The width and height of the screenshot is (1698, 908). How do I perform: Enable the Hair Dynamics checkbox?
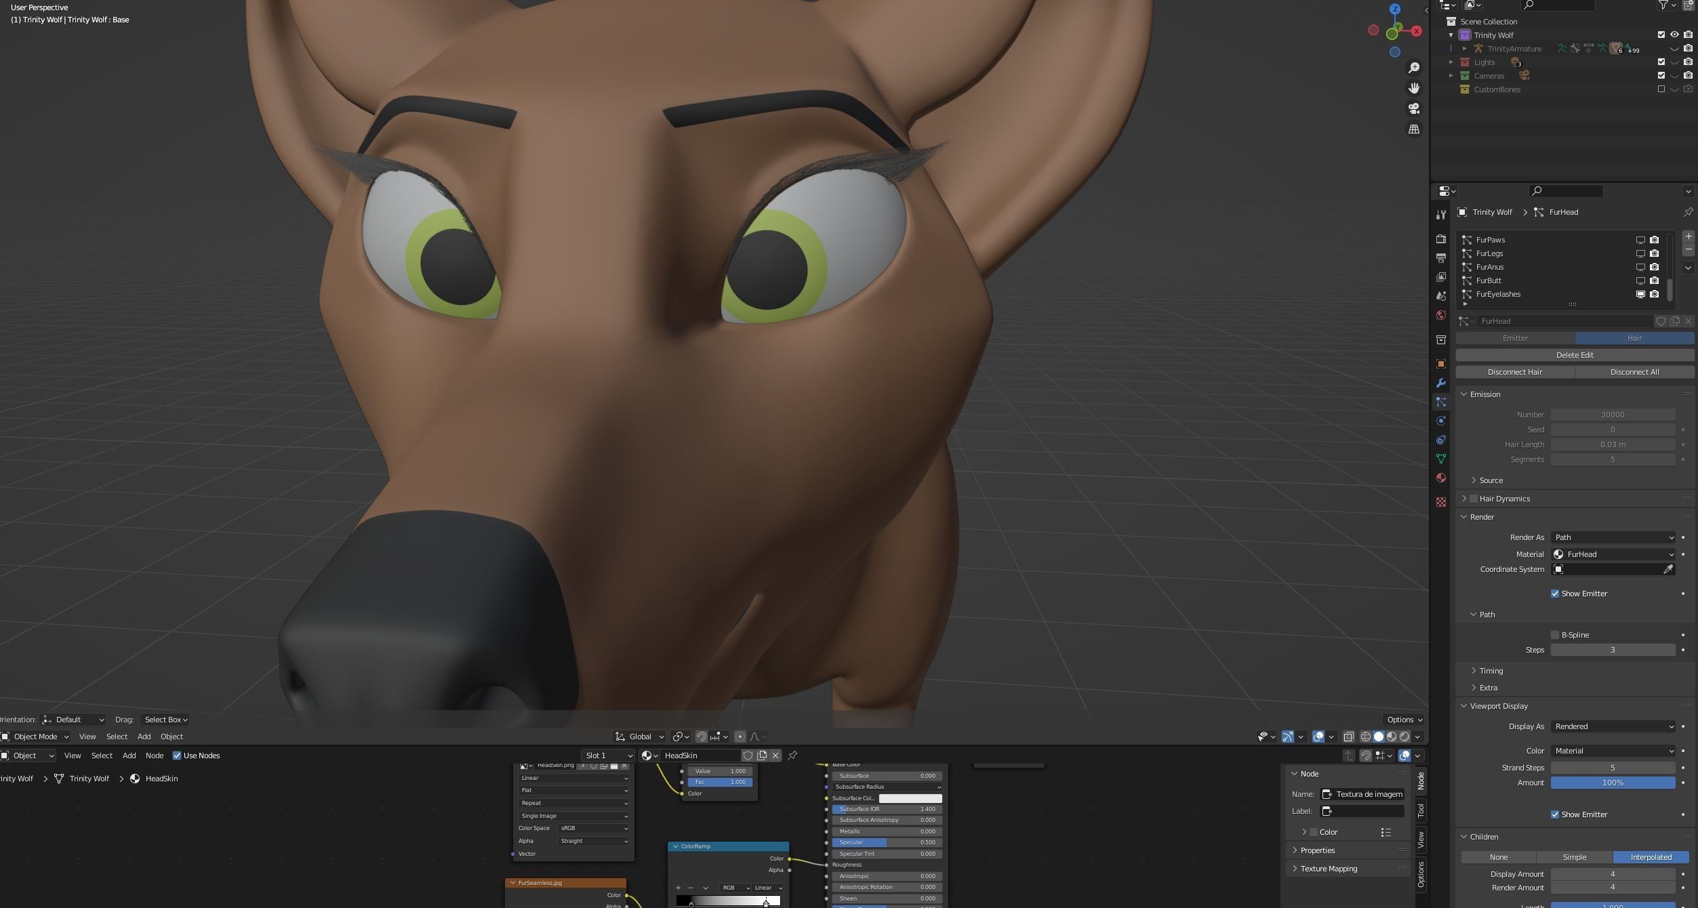(x=1474, y=499)
